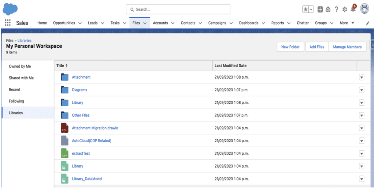View notifications bell icon
This screenshot has width=375, height=189.
pos(353,9)
